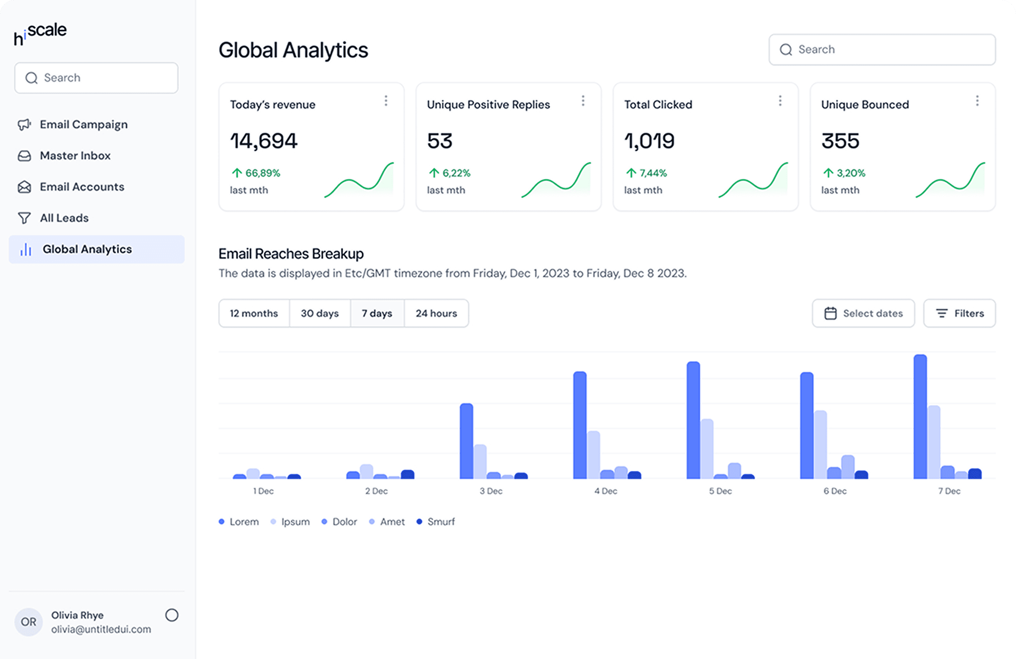Toggle the Amet legend series
Image resolution: width=1016 pixels, height=659 pixels.
click(387, 522)
